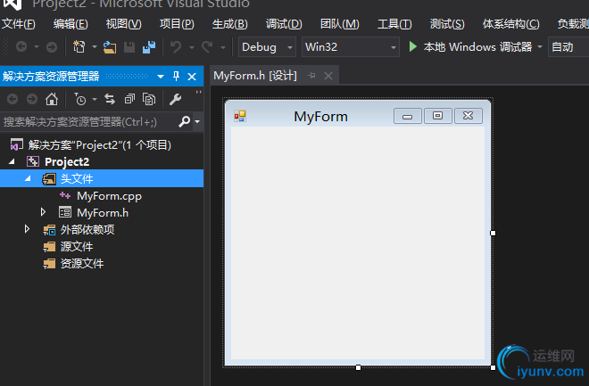The width and height of the screenshot is (589, 386).
Task: Click in the Solution Explorer search field
Action: [x=88, y=121]
